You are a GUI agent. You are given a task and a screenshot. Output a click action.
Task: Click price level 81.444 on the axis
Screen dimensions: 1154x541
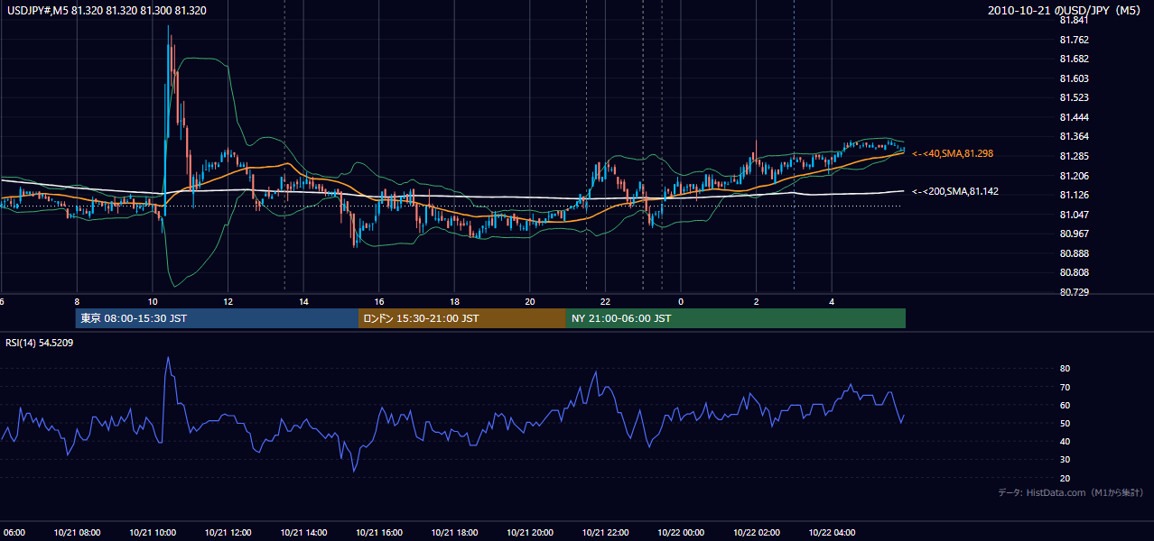click(x=1075, y=117)
